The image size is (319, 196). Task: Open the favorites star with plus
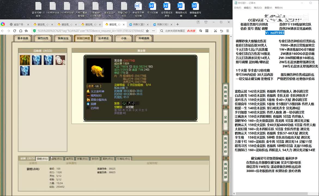[x=26, y=31]
